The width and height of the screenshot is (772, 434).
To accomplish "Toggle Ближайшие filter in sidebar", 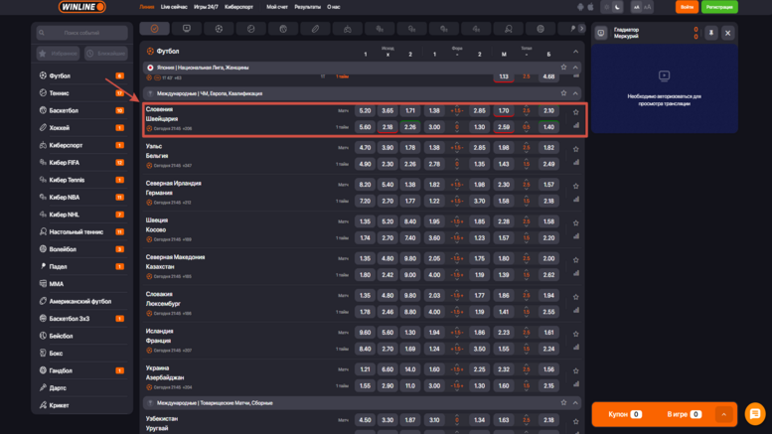I will point(106,53).
